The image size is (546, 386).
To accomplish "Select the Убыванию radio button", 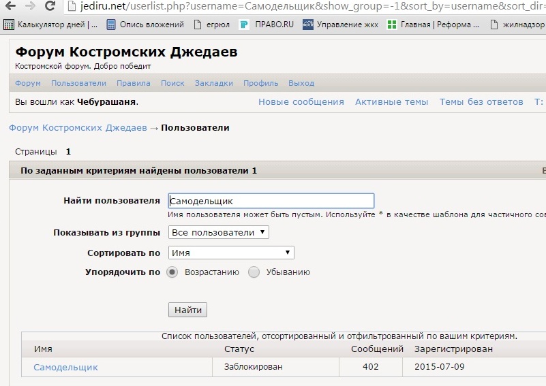I will pos(254,272).
